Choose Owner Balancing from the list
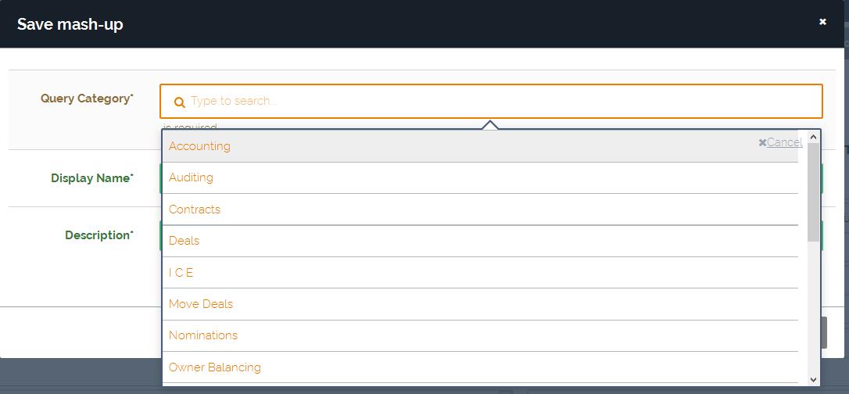Image resolution: width=849 pixels, height=394 pixels. [215, 367]
